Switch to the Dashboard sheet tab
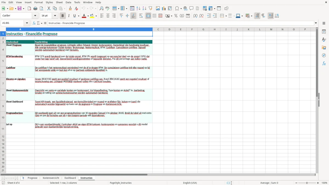The width and height of the screenshot is (329, 185). point(70,178)
